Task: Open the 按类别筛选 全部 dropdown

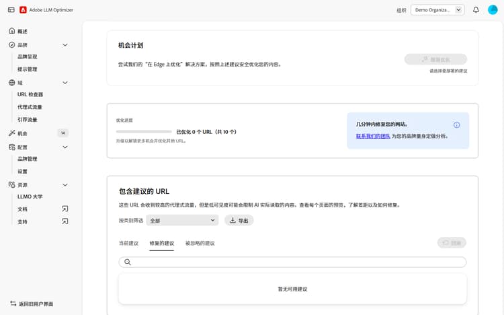Action: coord(182,220)
